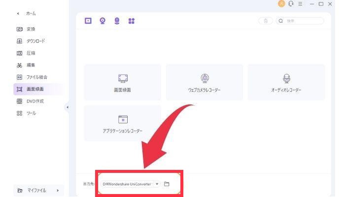Open the output folder browse icon
Image resolution: width=345 pixels, height=197 pixels.
(x=167, y=184)
